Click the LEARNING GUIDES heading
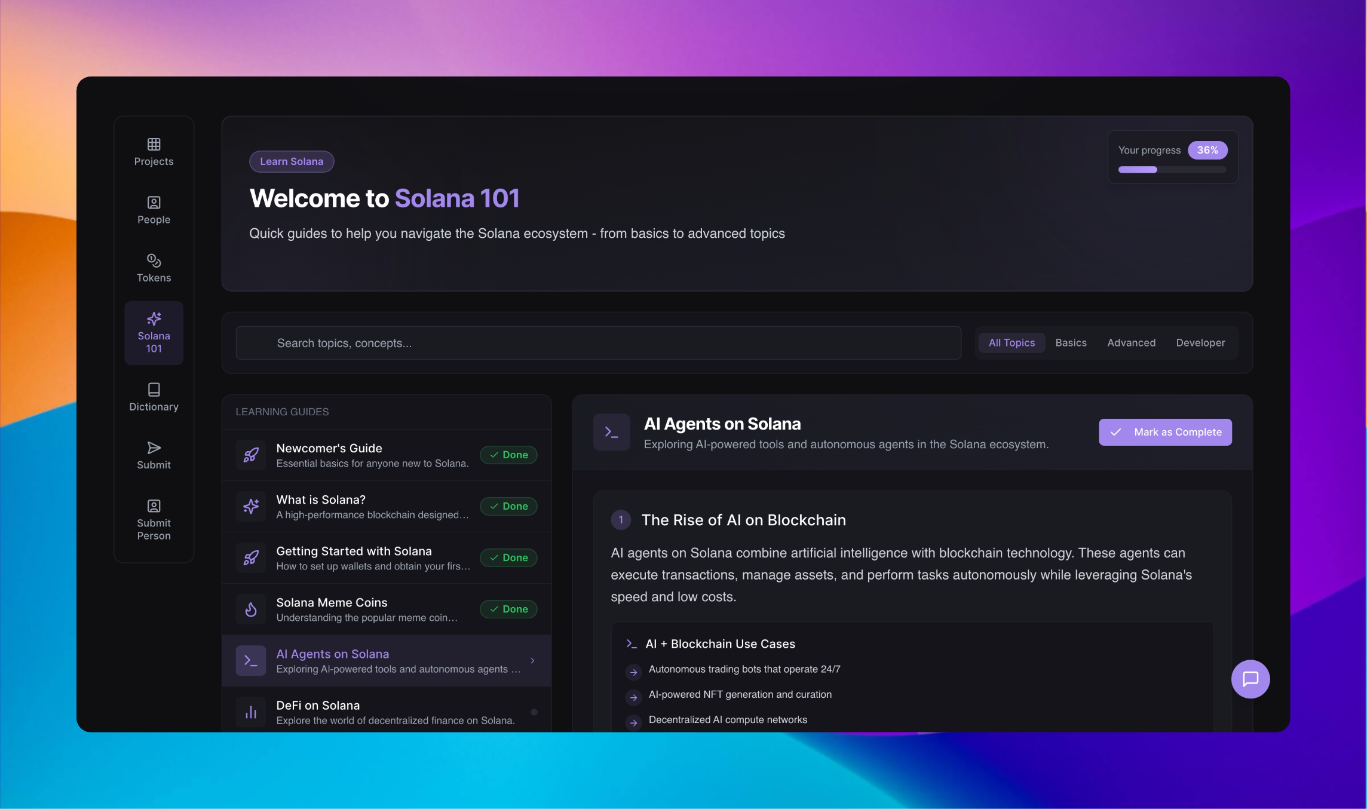Screen dimensions: 1367x809 pos(282,412)
